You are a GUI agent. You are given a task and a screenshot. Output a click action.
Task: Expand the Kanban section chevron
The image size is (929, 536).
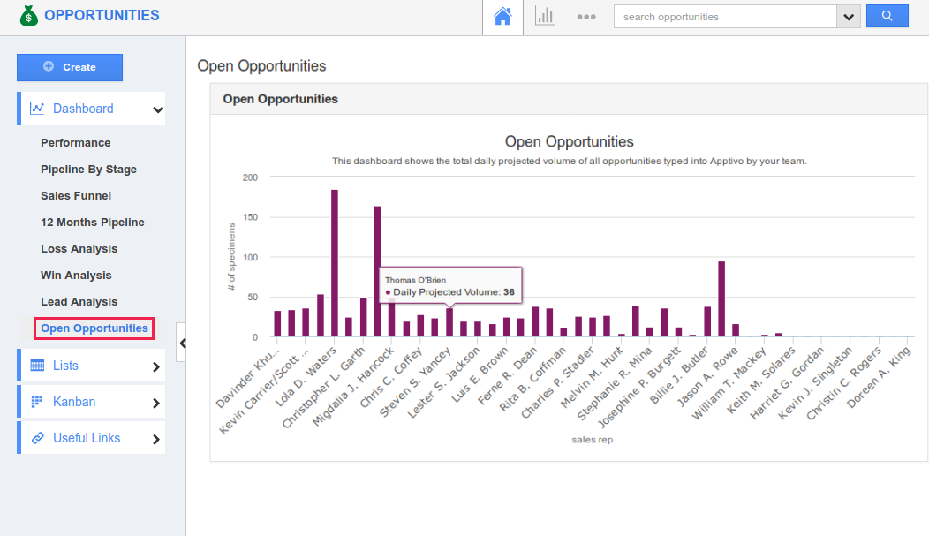pos(156,403)
